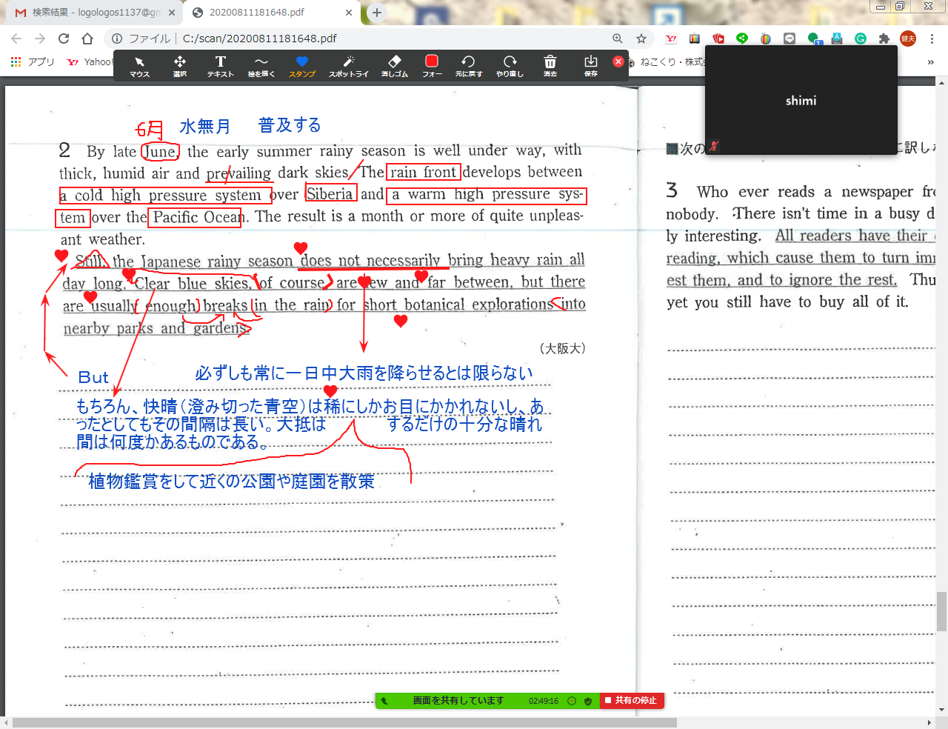Image resolution: width=948 pixels, height=729 pixels.
Task: Switch to the Gmail search results tab
Action: (x=95, y=13)
